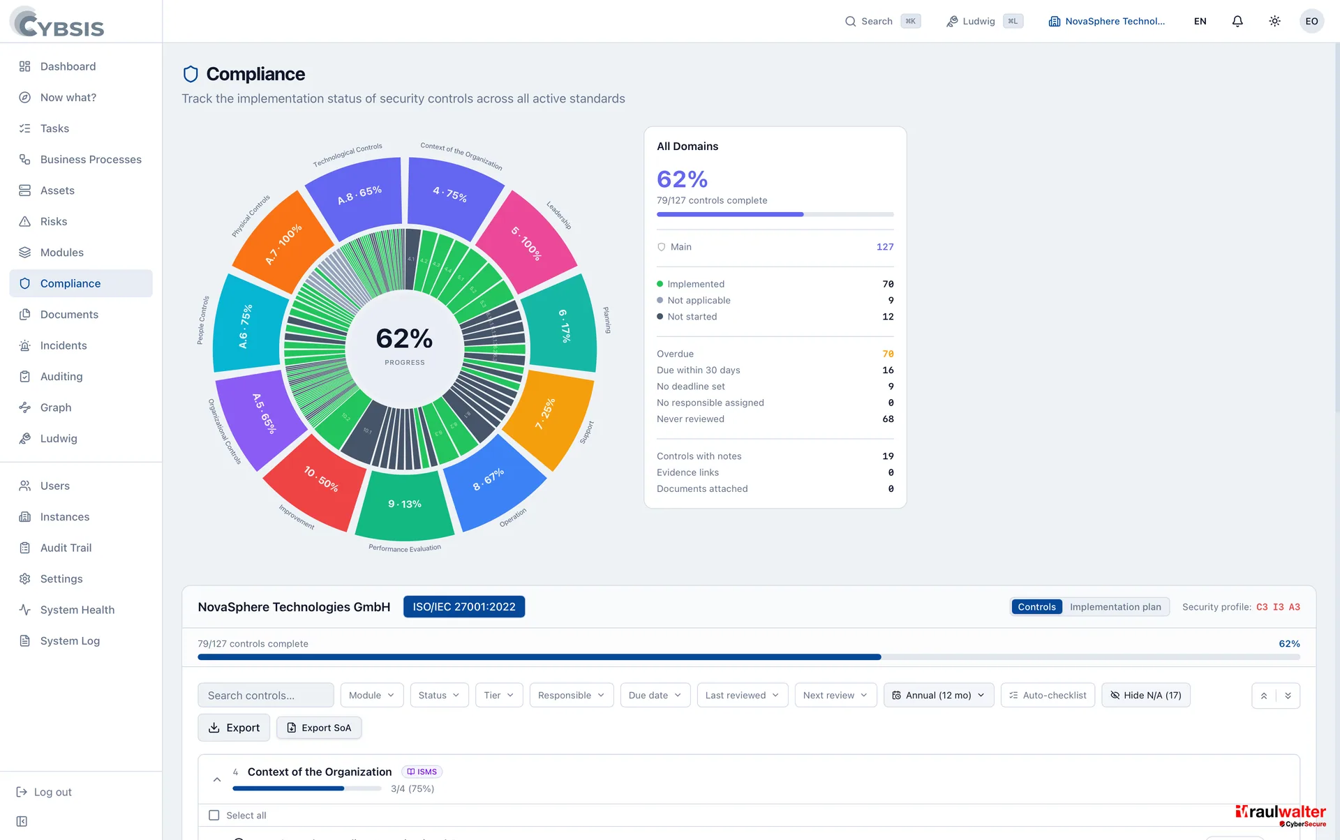Open Search with ⌘K button
The width and height of the screenshot is (1340, 840).
click(x=882, y=21)
